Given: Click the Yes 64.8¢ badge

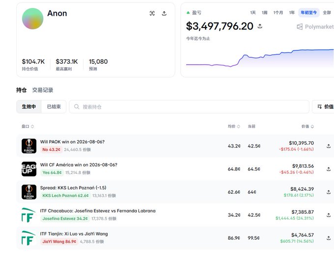Looking at the screenshot, I should 52,173.
